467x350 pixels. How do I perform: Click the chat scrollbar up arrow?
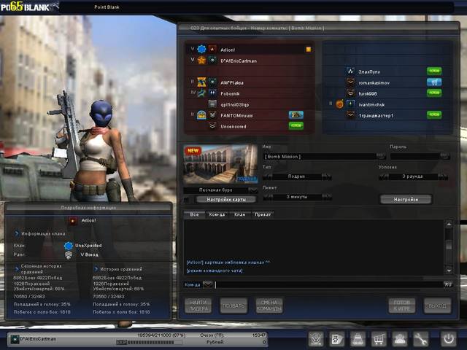[449, 224]
